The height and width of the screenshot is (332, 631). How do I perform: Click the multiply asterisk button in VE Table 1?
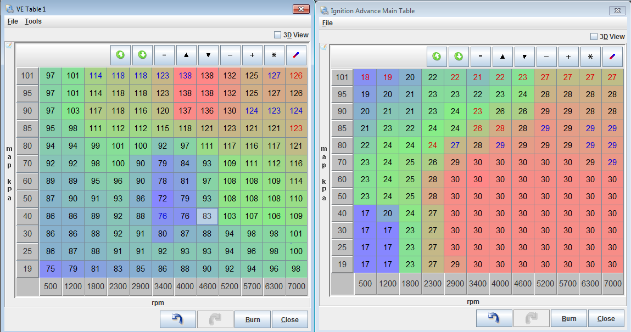pos(274,55)
